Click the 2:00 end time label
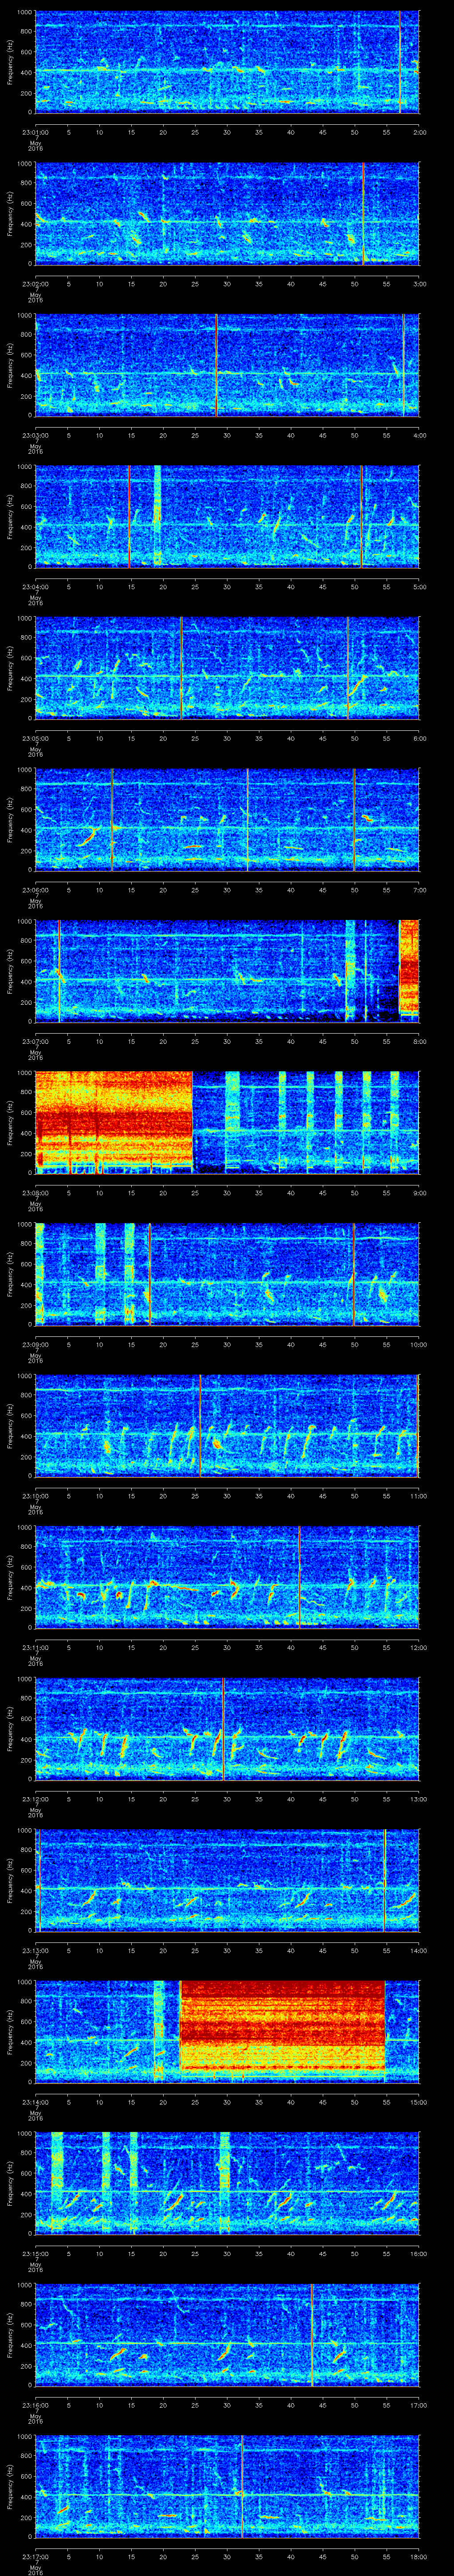Viewport: 454px width, 2576px height. [x=419, y=131]
